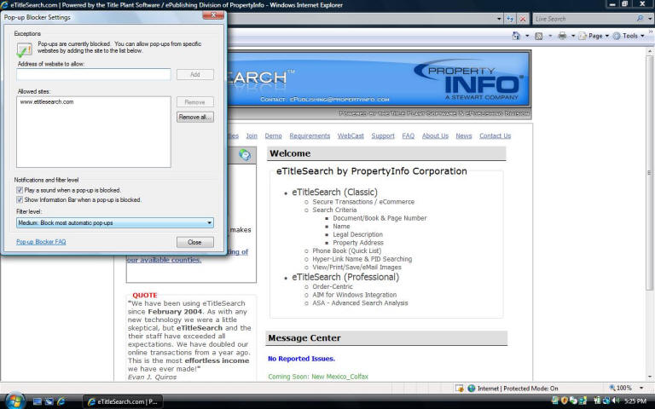Click the Windows Start orb
The height and width of the screenshot is (409, 655).
pos(15,401)
